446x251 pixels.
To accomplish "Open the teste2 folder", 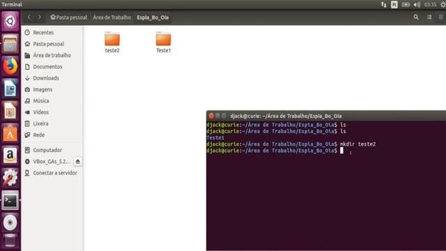I will (112, 42).
